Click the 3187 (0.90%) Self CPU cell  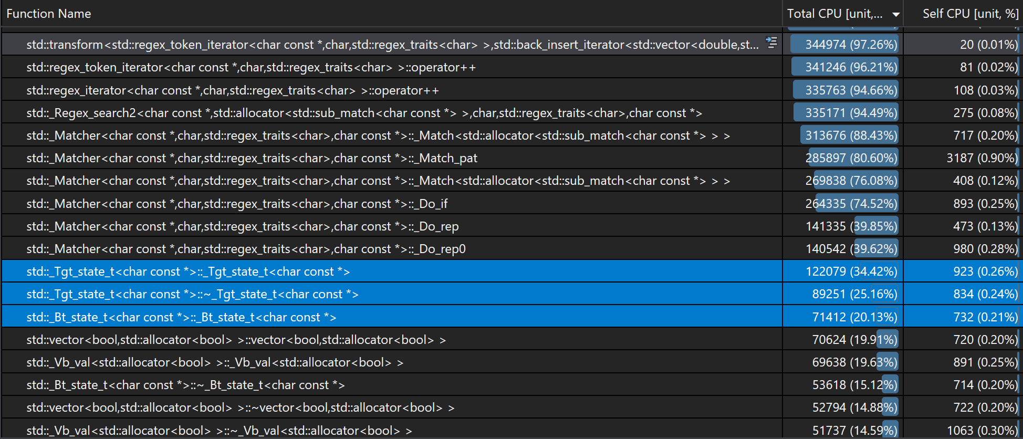[982, 158]
